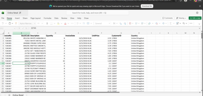The width and height of the screenshot is (203, 96).
Task: Open the Comments pane button
Action: [167, 18]
